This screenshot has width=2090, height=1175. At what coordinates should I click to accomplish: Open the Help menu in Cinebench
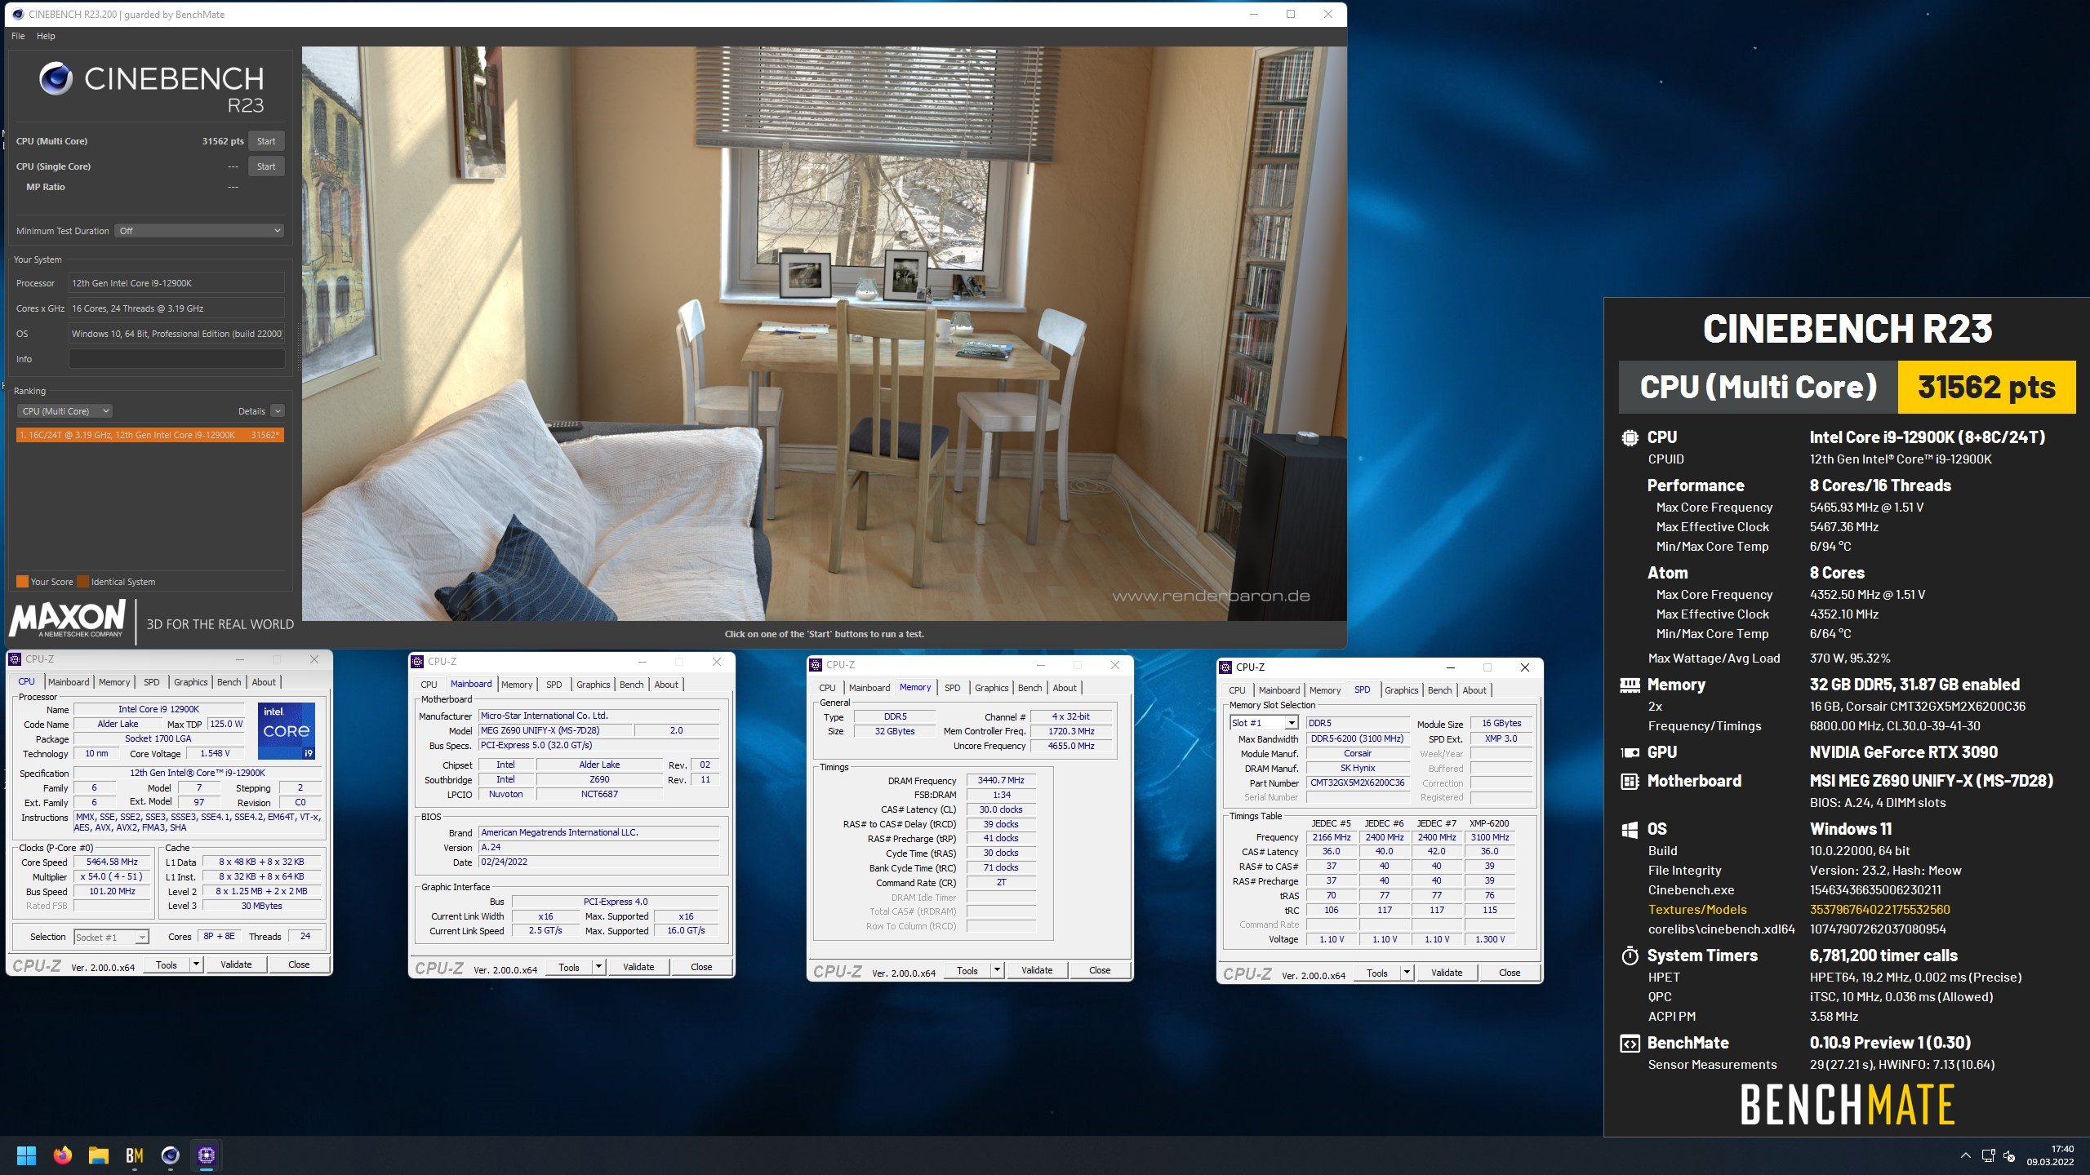click(46, 36)
